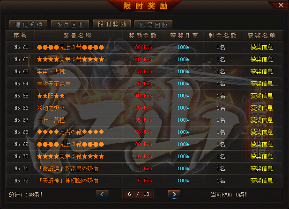
Task: Open the 永久回收 tab
Action: [70, 25]
